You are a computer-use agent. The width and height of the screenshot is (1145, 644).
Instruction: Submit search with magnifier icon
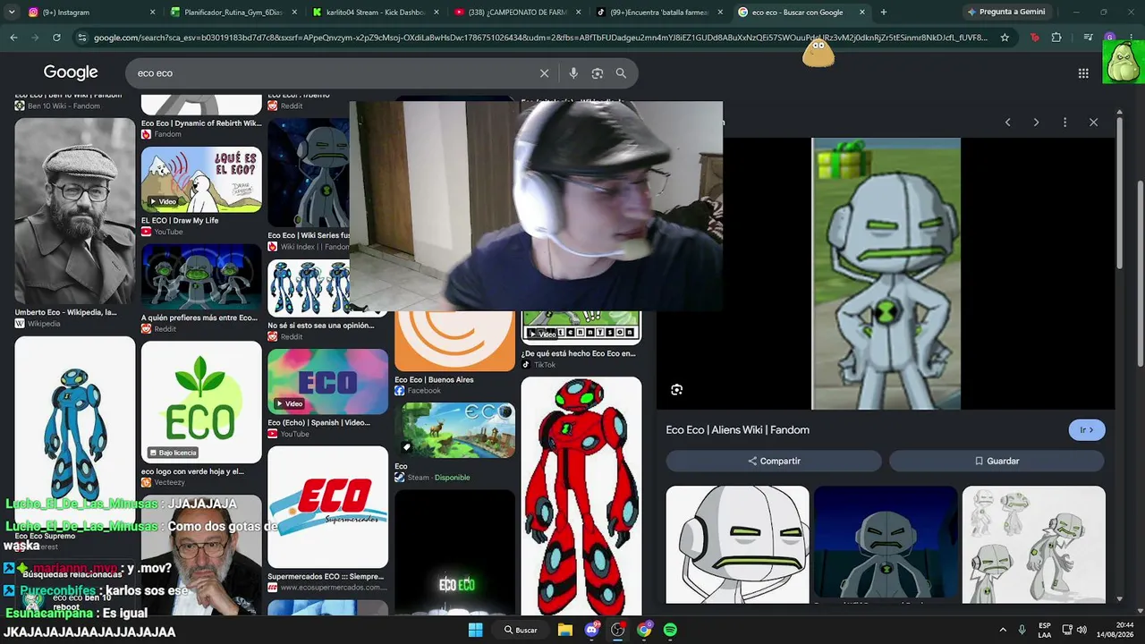coord(621,73)
